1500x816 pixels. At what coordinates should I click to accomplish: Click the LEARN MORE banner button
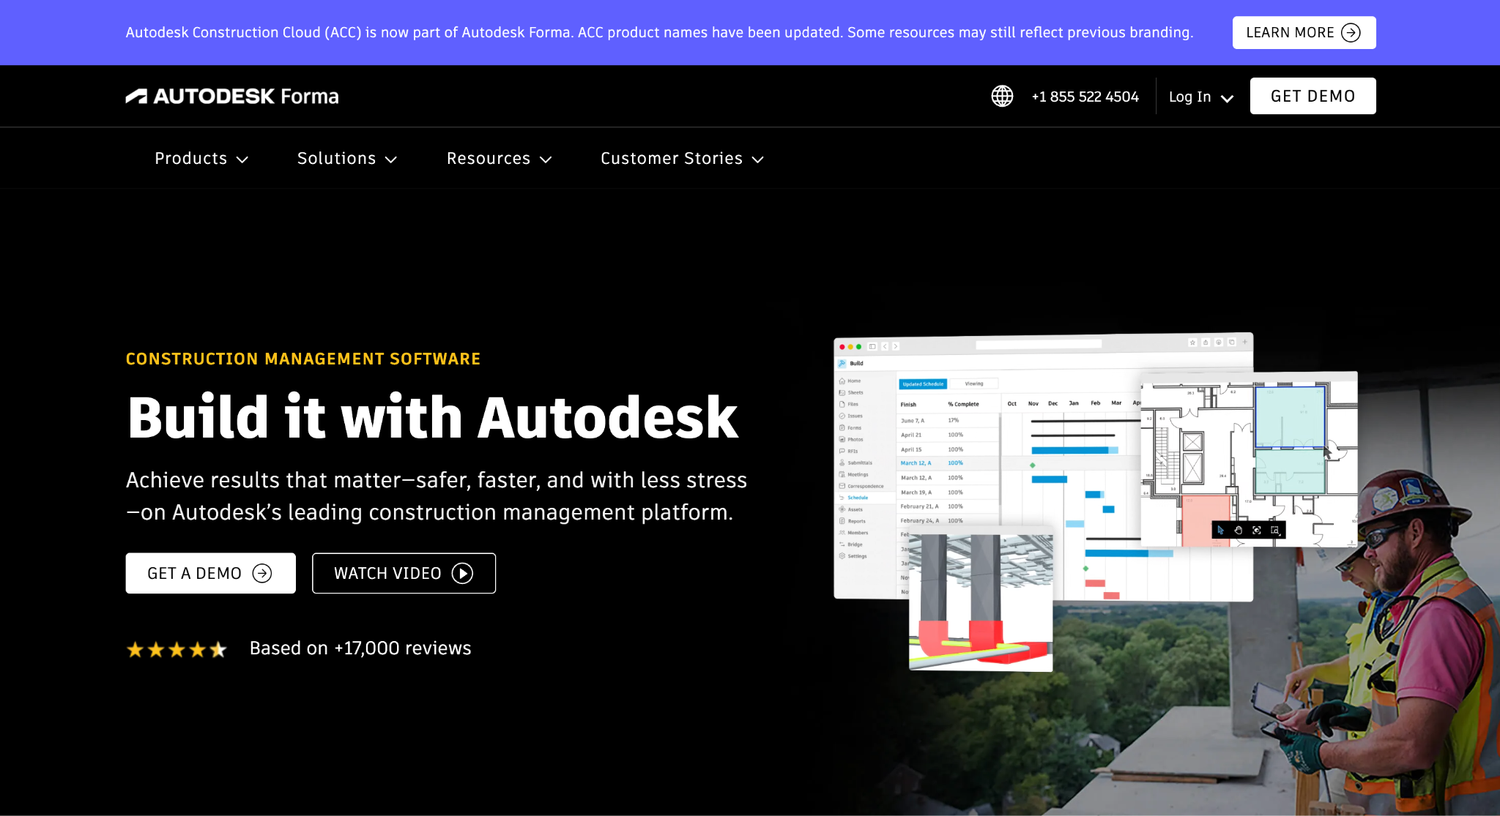pos(1304,32)
